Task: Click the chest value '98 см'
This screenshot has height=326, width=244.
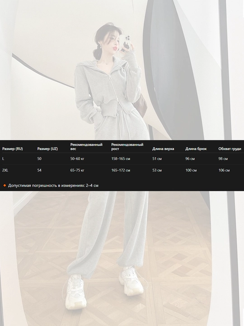Action: pyautogui.click(x=223, y=158)
